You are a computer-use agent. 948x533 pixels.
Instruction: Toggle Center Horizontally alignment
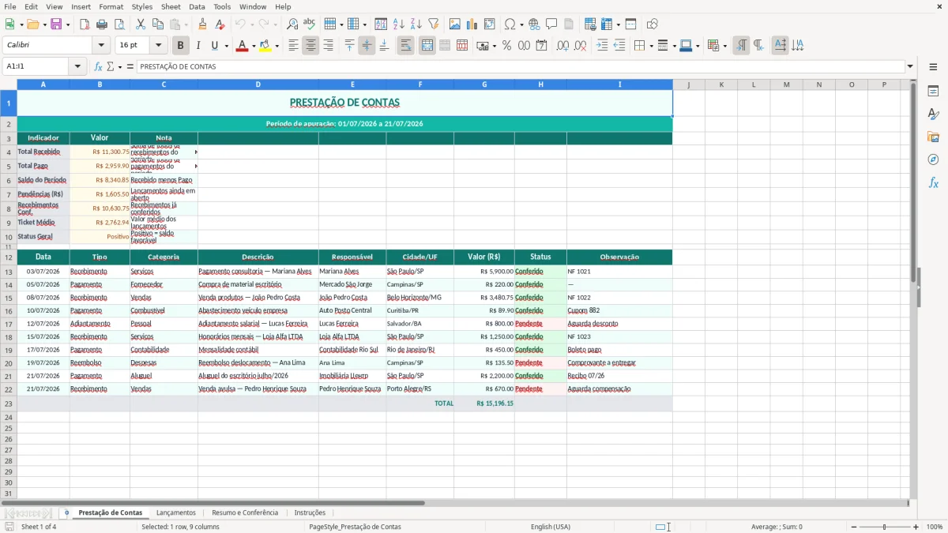(x=310, y=46)
